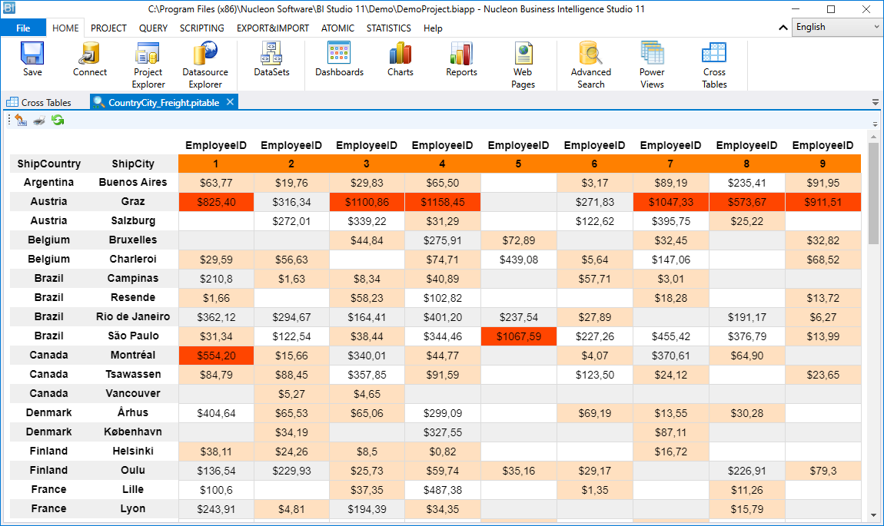The image size is (884, 526).
Task: Open Charts
Action: pos(400,59)
